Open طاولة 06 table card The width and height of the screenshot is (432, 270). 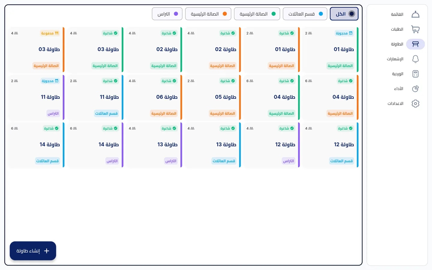(154, 97)
